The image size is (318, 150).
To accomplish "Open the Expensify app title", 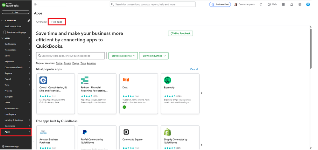I will 169,88.
